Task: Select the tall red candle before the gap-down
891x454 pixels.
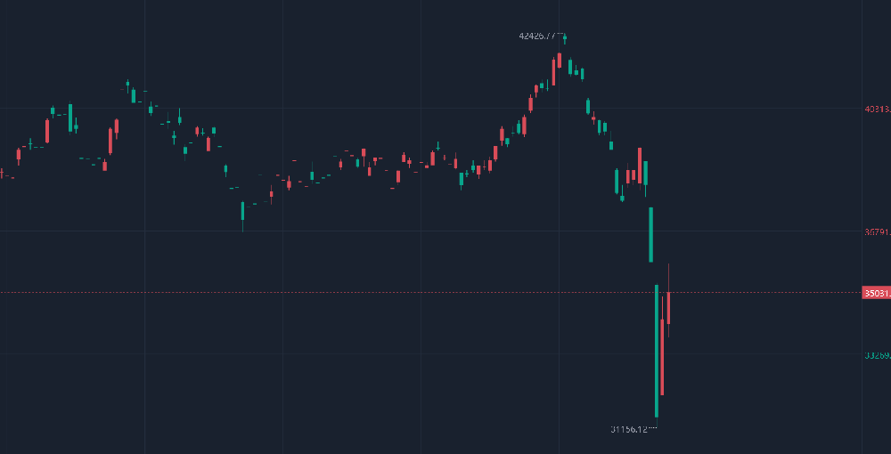Action: click(x=639, y=165)
